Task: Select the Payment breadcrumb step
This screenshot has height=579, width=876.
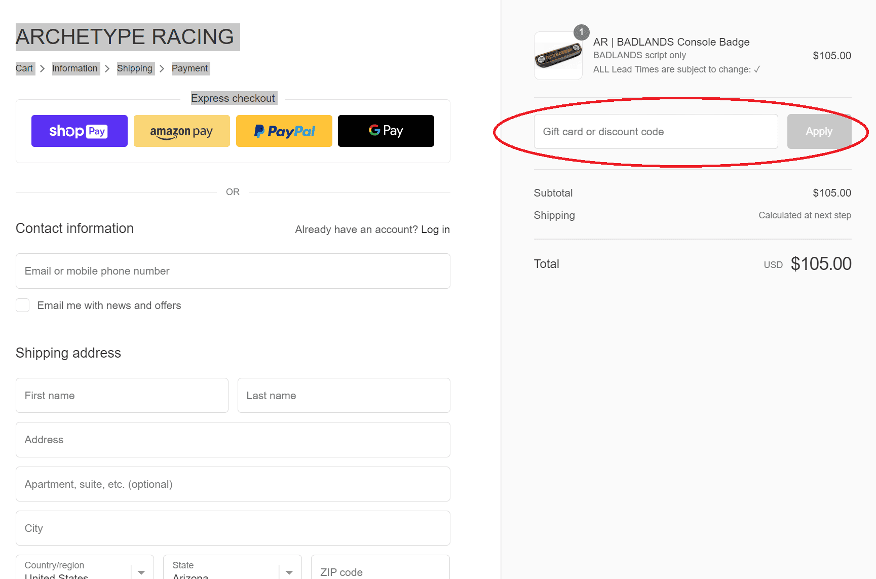Action: 190,68
